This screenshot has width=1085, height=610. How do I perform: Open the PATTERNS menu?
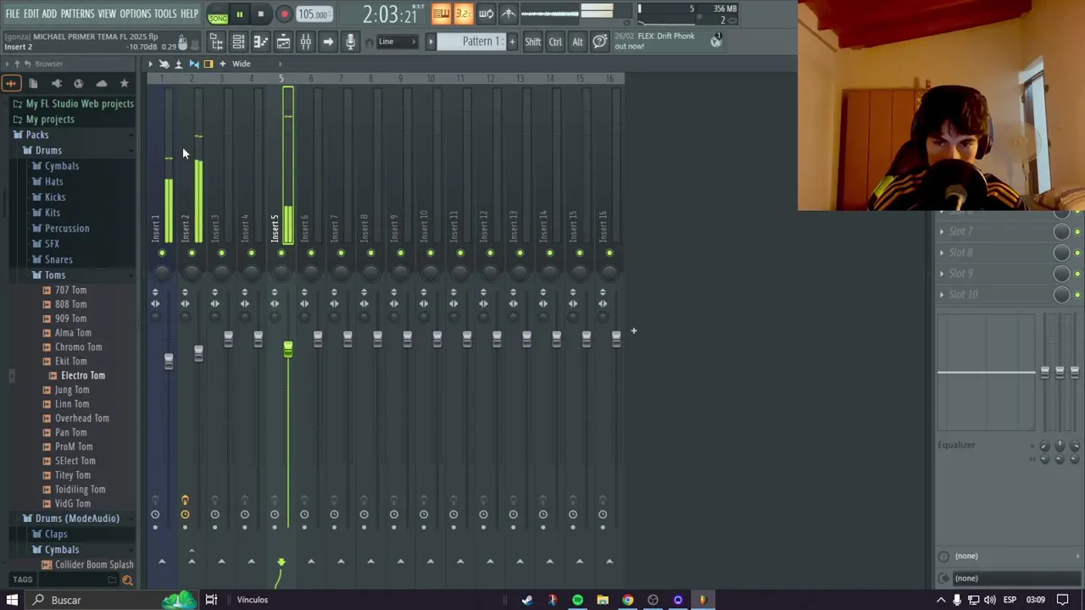click(77, 14)
